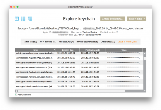This screenshot has width=161, height=110.
Task: Sort by the Name column header
Action: click(35, 50)
